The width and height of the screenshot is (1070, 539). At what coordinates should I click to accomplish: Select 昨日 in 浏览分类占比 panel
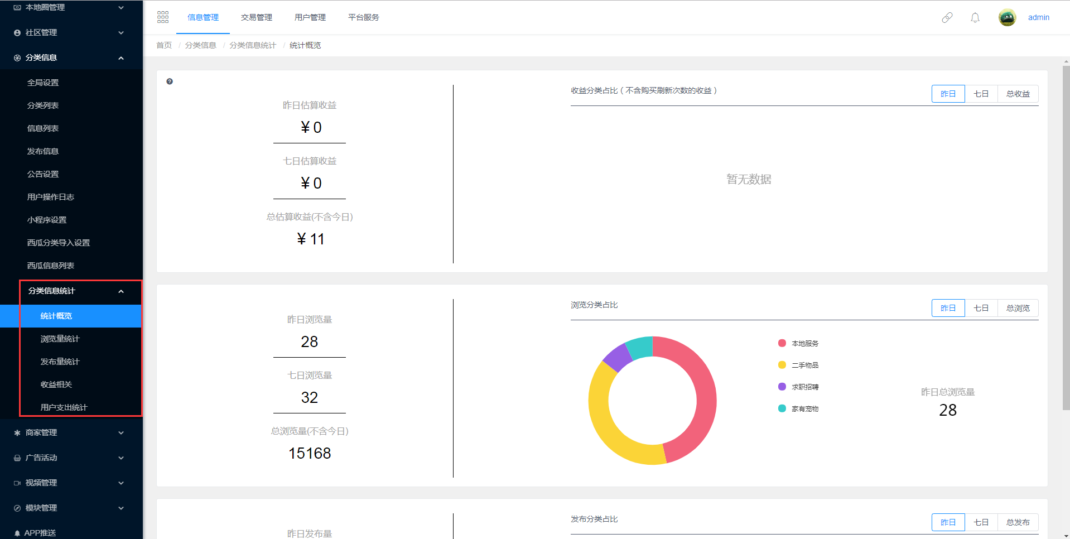(948, 308)
